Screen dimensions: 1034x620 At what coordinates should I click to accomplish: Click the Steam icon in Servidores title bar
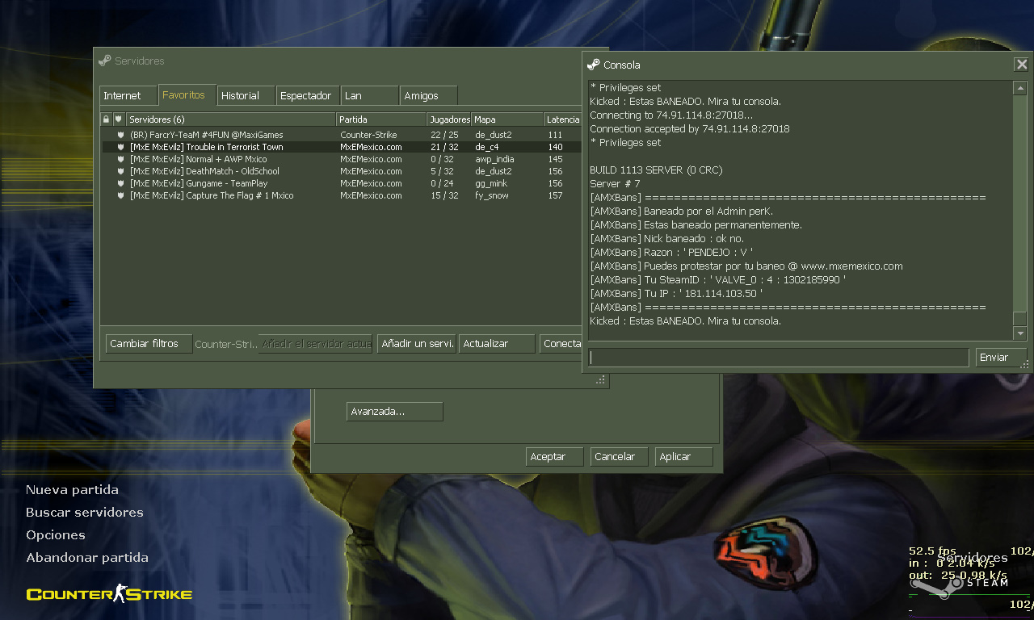(105, 61)
